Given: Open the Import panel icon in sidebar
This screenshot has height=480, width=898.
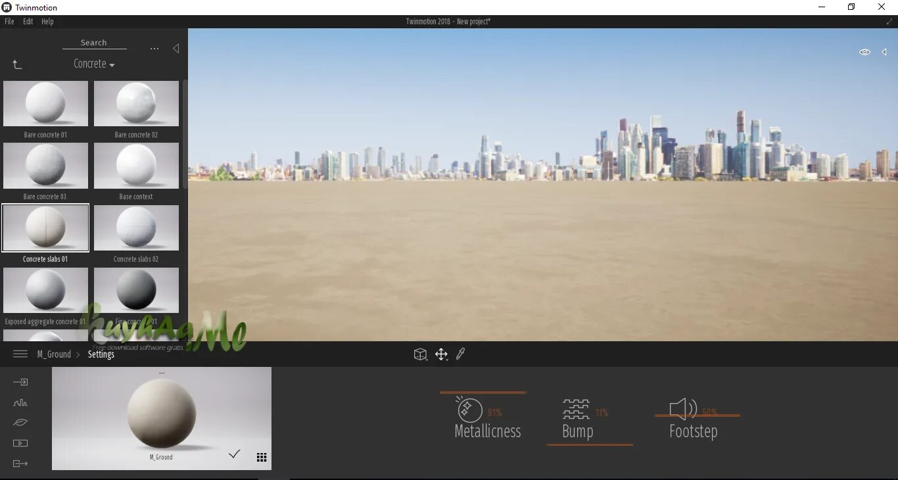Looking at the screenshot, I should click(20, 382).
